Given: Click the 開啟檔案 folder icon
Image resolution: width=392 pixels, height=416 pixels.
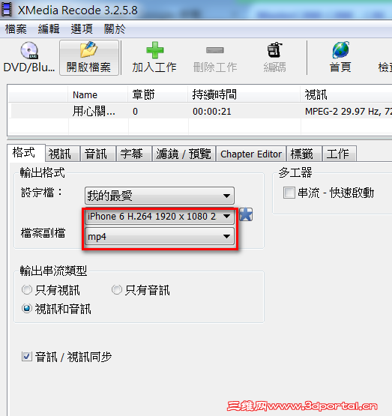Looking at the screenshot, I should click(88, 50).
